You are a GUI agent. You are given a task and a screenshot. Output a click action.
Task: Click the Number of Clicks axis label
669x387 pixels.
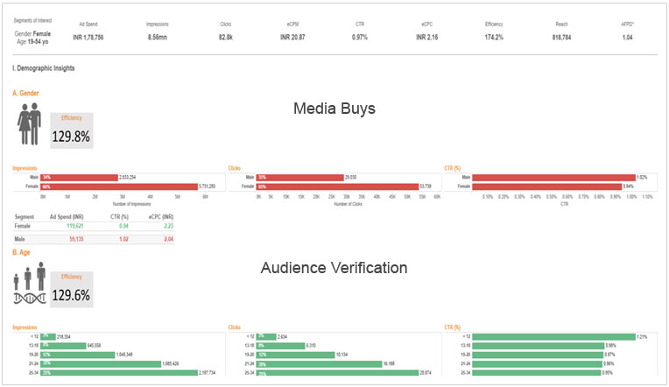[349, 204]
